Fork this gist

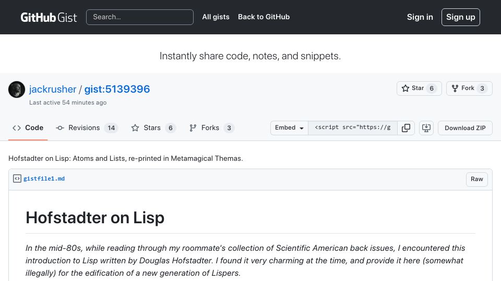[x=469, y=88]
